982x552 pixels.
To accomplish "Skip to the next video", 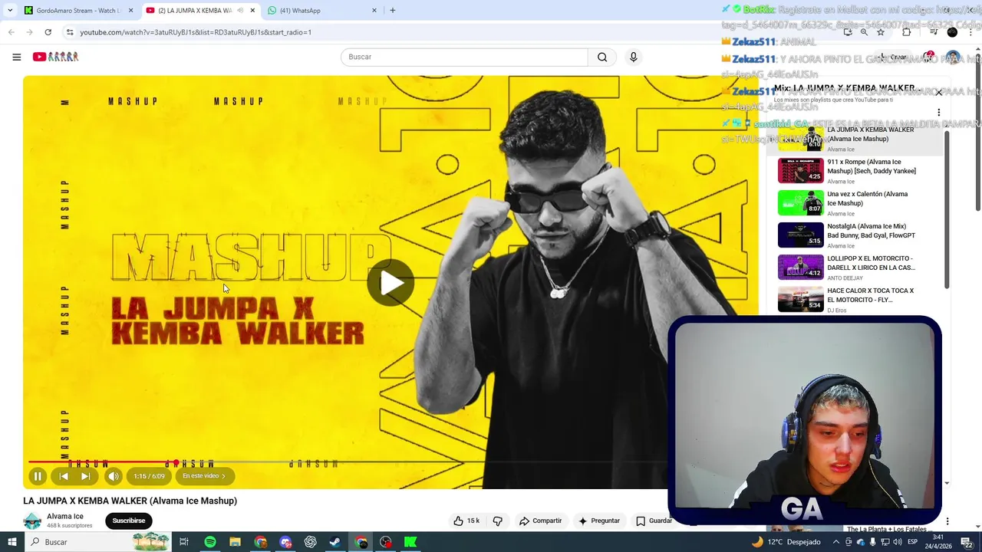I will tap(85, 476).
